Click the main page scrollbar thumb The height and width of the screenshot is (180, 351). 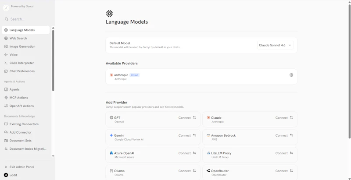click(349, 71)
